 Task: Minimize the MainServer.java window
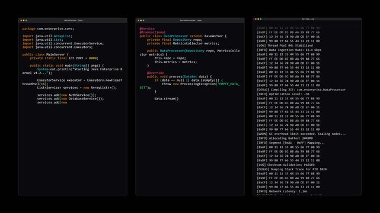[x=24, y=20]
